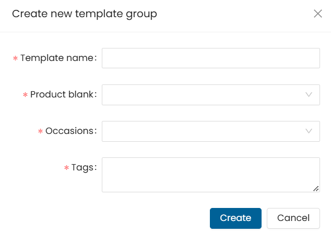Click the Tags textarea resize handle
The height and width of the screenshot is (246, 331).
point(316,188)
